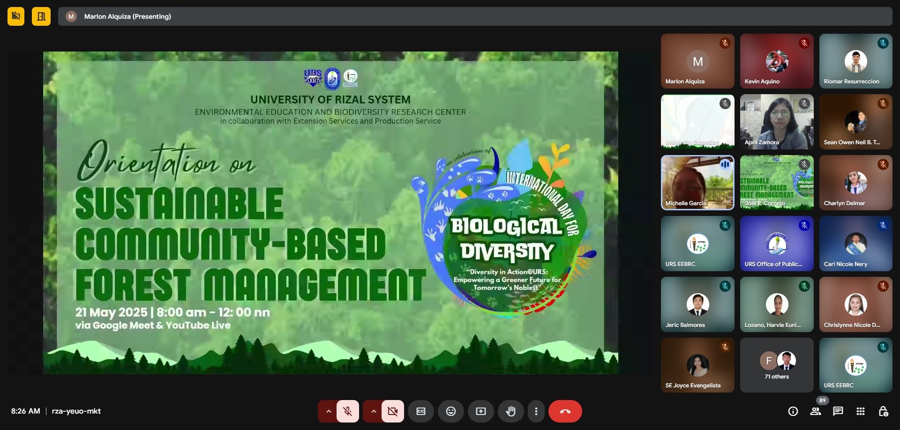
Task: Click the second yellow layout icon
Action: coord(41,16)
